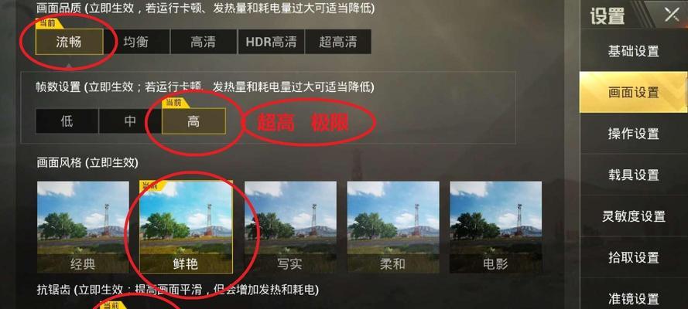Screen dimensions: 688x309
Task: Open 灵敏度设置 in sidebar
Action: click(634, 216)
